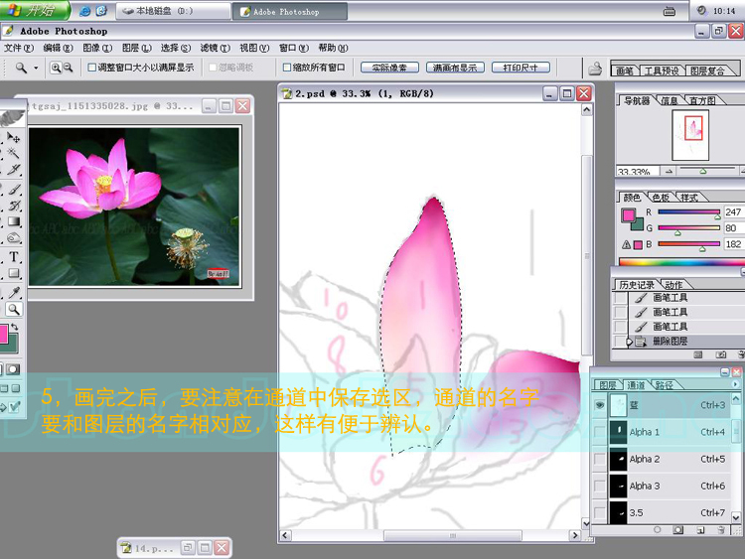The width and height of the screenshot is (745, 559).
Task: Click the Navigator preview thumbnail
Action: point(690,135)
